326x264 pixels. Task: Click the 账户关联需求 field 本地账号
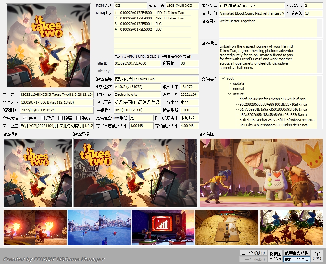pyautogui.click(x=189, y=118)
